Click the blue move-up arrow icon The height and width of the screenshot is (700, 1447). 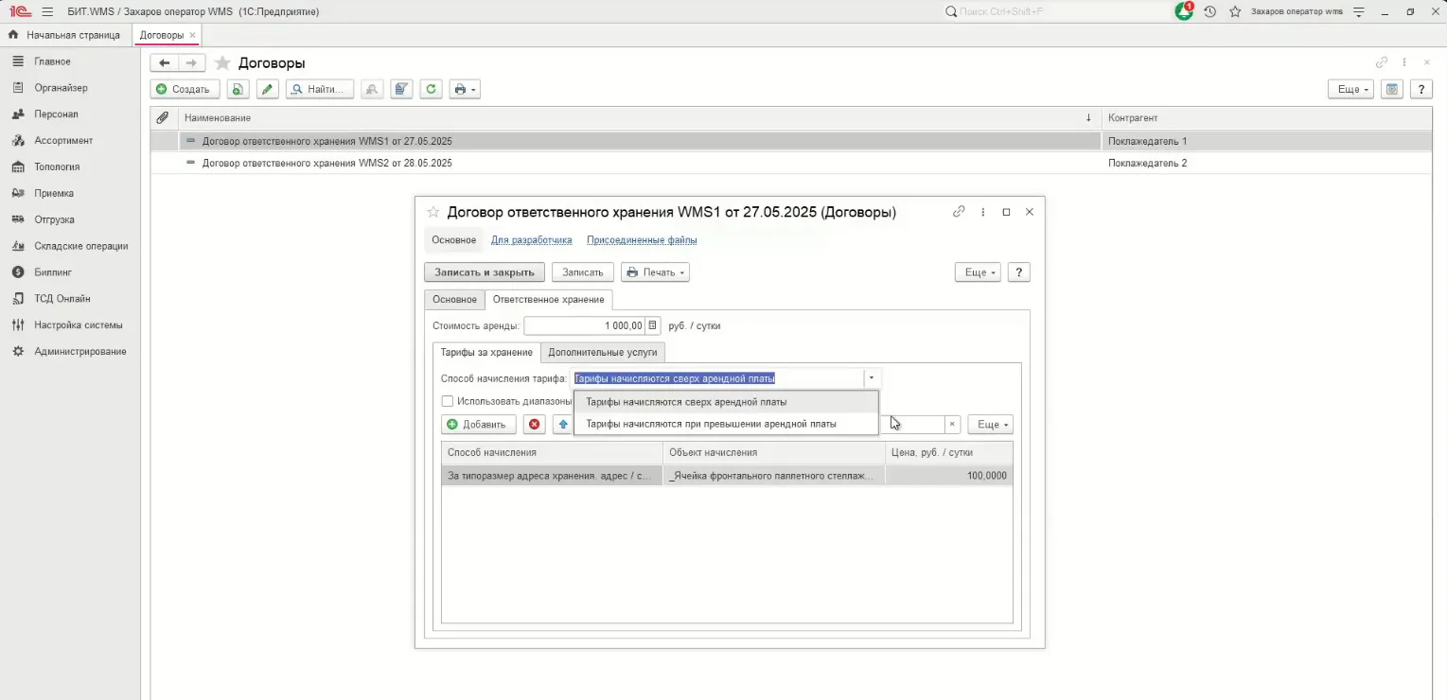click(563, 425)
